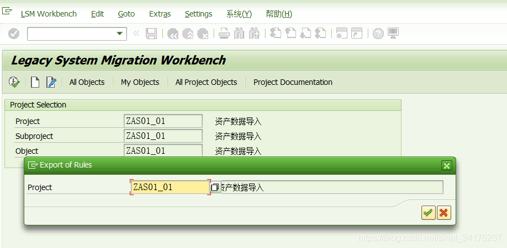Image resolution: width=507 pixels, height=248 pixels.
Task: Click the Change Entry pencil icon
Action: pos(51,82)
